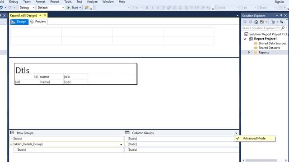The width and height of the screenshot is (289, 162).
Task: Click the Switch Views icon in Solution Explorer
Action: pos(262,22)
